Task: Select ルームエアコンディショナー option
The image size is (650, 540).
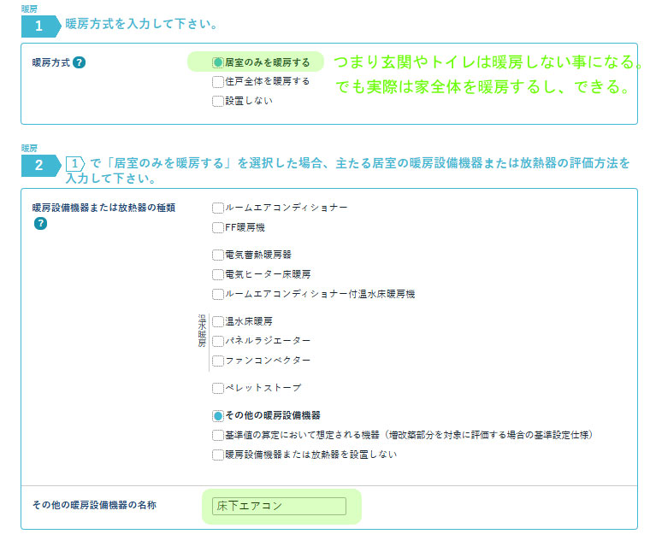Action: pos(218,208)
